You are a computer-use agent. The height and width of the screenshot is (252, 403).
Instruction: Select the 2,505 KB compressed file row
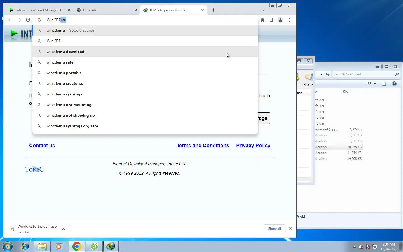coord(339,129)
